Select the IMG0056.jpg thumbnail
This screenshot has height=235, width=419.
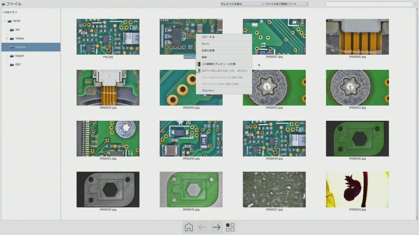point(357,37)
